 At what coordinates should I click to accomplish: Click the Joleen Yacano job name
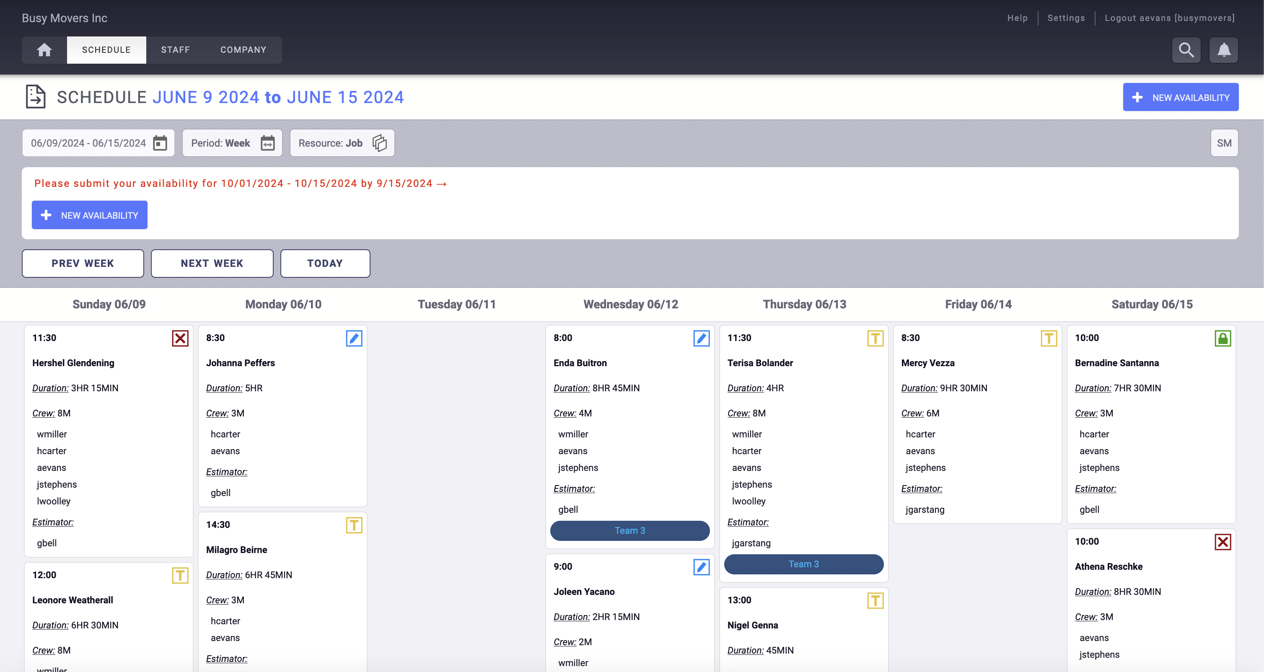(x=584, y=592)
